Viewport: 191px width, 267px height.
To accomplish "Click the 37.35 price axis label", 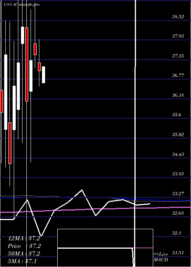I will [178, 56].
